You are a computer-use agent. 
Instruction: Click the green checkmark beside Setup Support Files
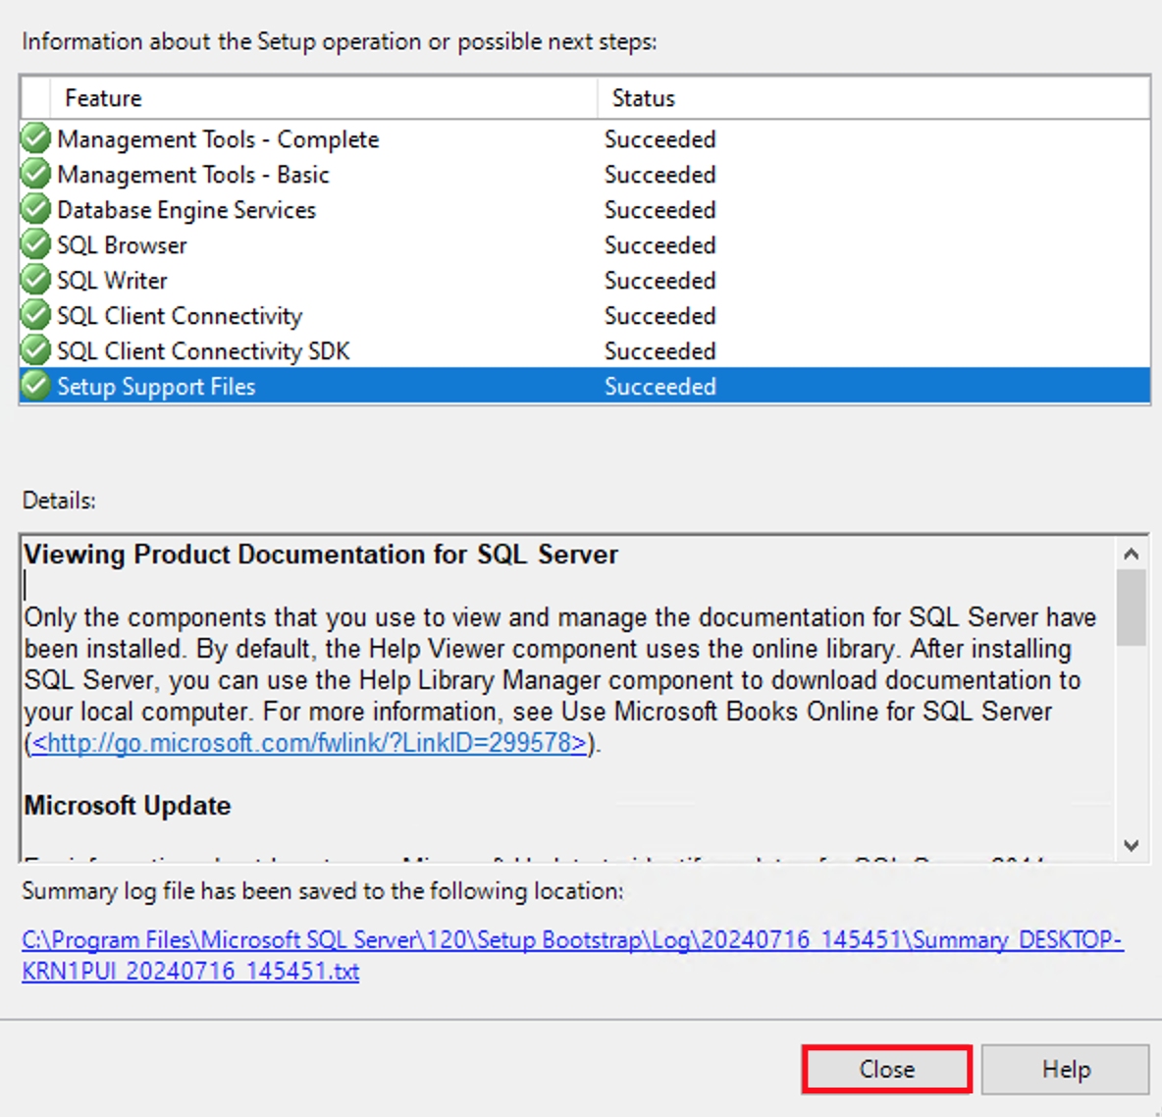pos(35,386)
